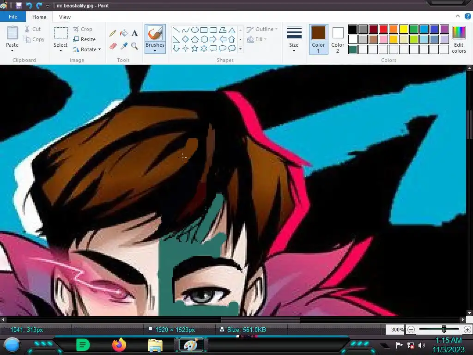
Task: Choose the Left arrow shape
Action: (223, 39)
